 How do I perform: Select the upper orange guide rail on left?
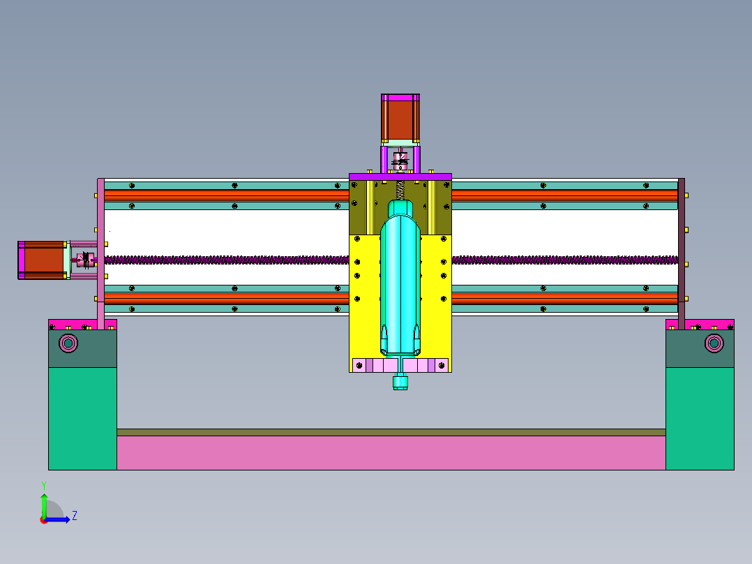coord(227,195)
